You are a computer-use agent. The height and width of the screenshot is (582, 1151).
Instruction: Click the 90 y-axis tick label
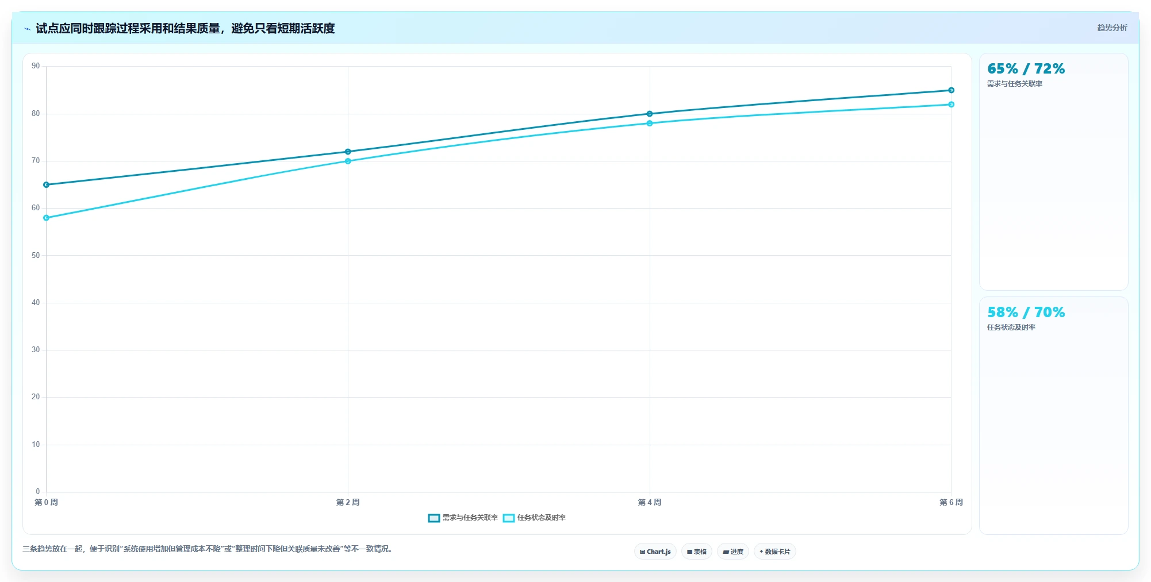36,66
